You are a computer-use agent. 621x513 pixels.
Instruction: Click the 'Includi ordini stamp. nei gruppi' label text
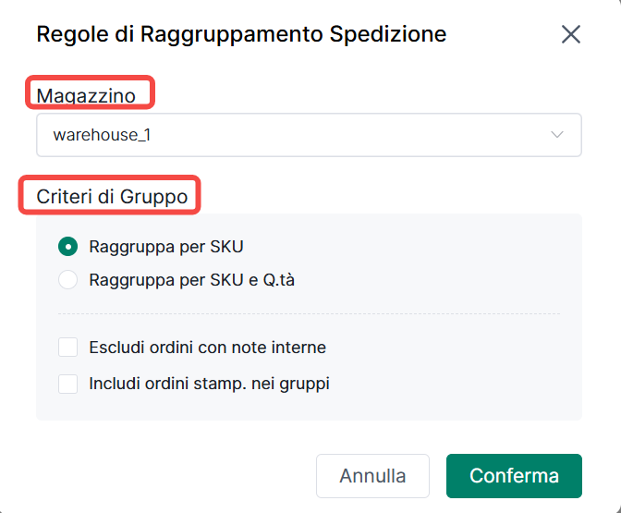(209, 383)
